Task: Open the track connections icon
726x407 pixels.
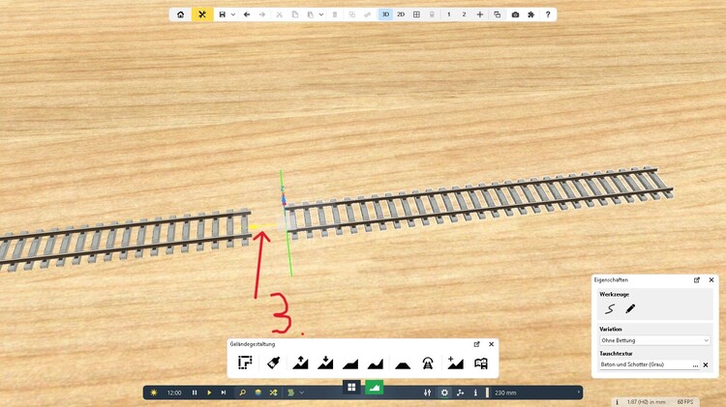Action: coord(460,392)
